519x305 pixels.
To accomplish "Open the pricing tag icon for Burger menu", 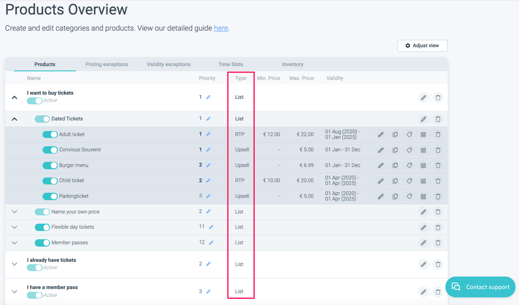I will [409, 165].
